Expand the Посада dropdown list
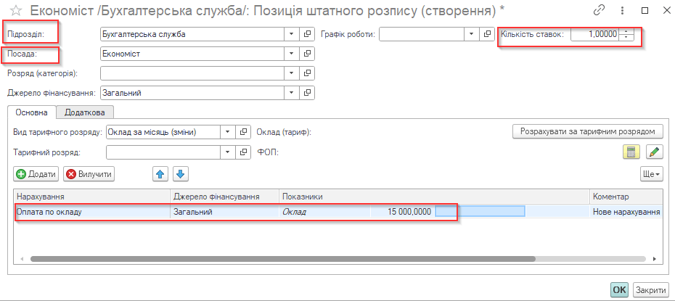This screenshot has height=301, width=675. [292, 54]
